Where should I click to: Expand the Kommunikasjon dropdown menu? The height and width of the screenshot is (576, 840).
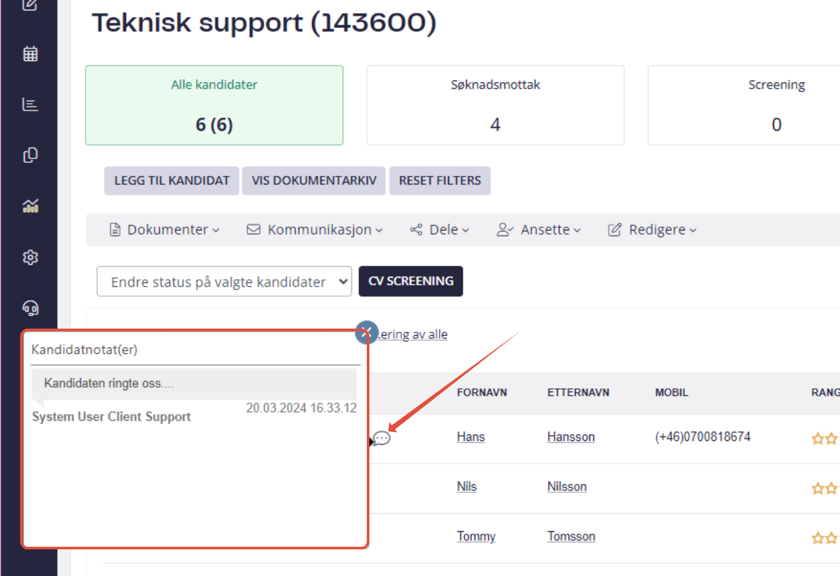[315, 230]
